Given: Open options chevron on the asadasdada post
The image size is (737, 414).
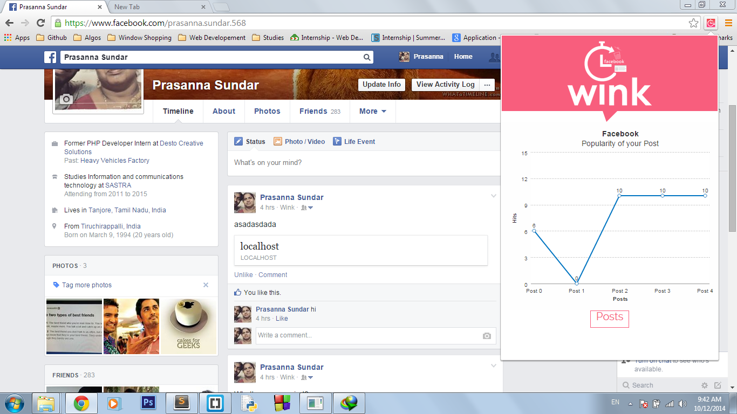Looking at the screenshot, I should (x=493, y=196).
